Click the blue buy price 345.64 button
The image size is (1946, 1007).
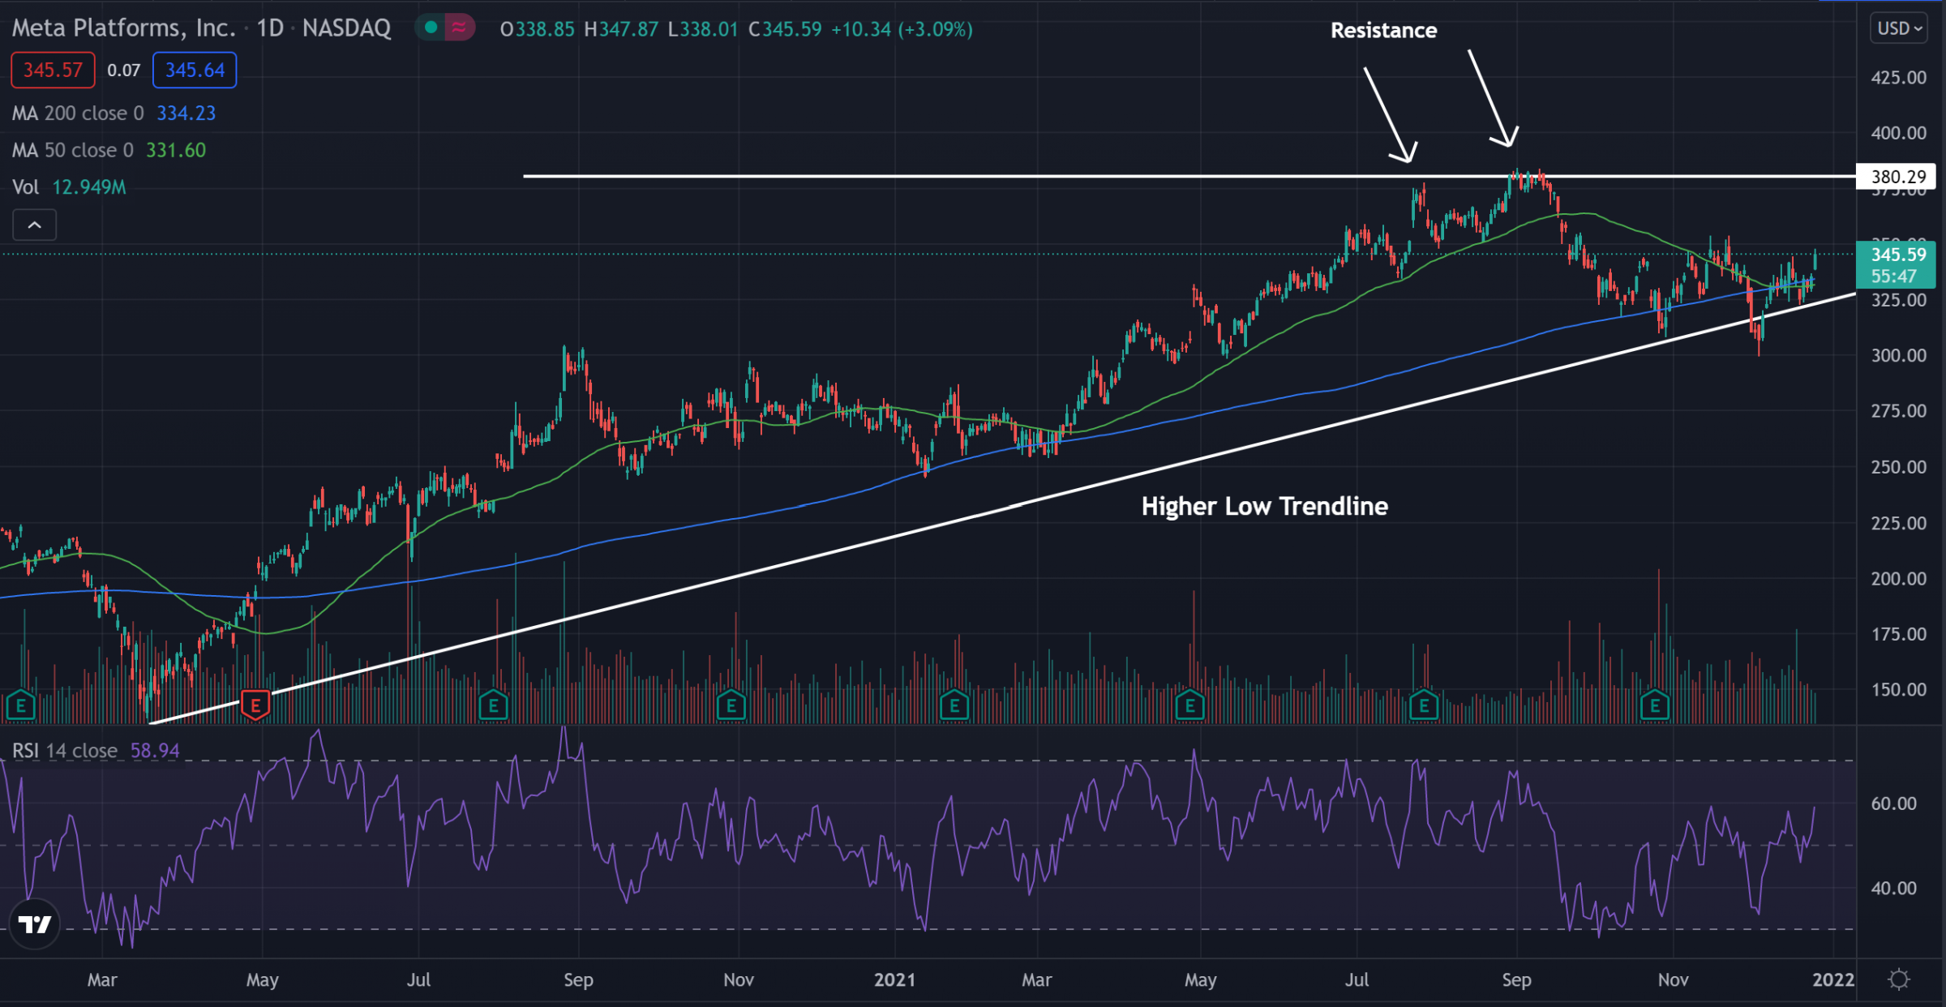(x=195, y=70)
